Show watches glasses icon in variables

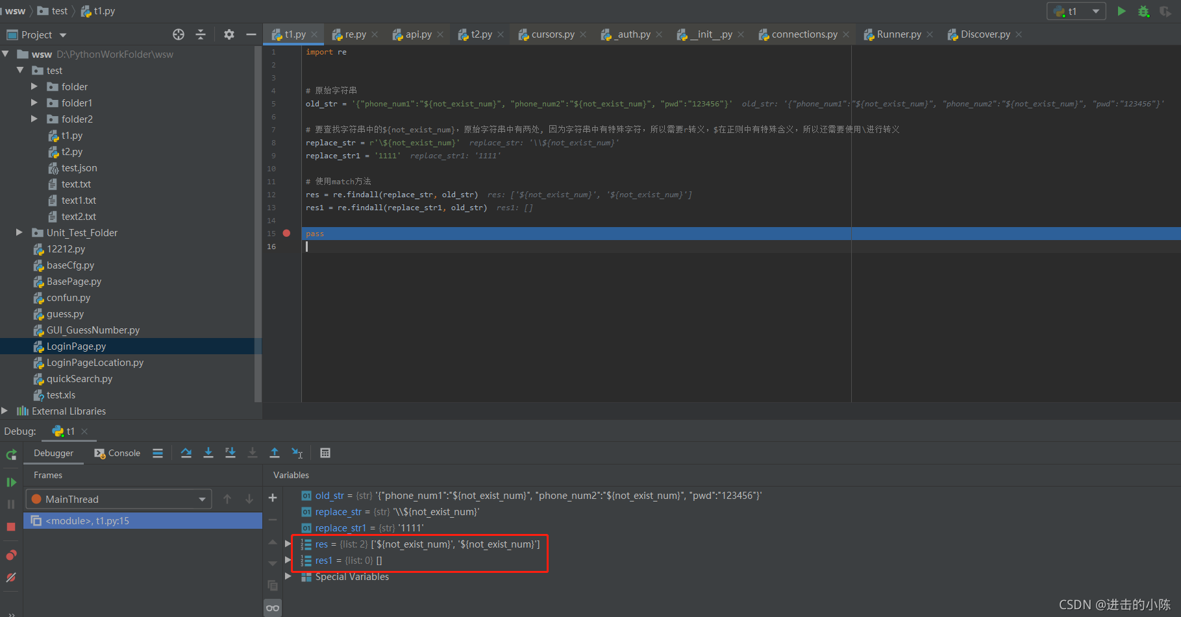[273, 608]
